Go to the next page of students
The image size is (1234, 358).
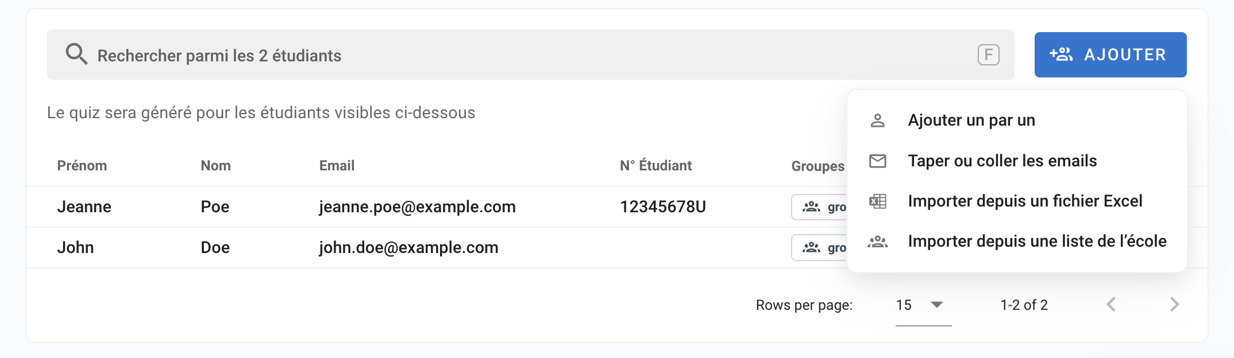1174,305
